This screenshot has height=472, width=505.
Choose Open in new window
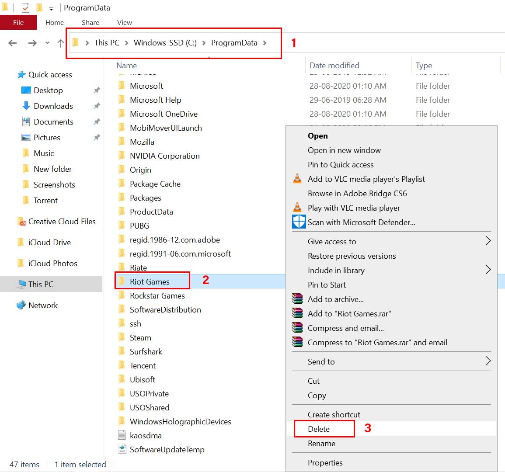click(344, 150)
